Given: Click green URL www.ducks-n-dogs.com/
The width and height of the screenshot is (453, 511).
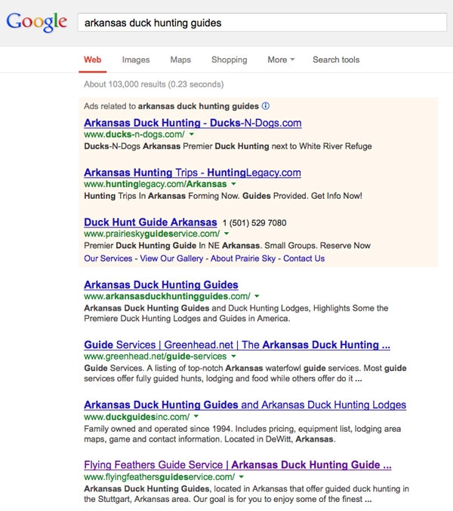Looking at the screenshot, I should point(134,134).
